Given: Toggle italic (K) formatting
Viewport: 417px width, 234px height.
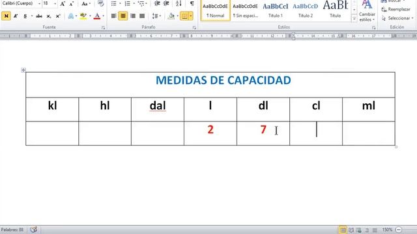Looking at the screenshot, I should 16,16.
